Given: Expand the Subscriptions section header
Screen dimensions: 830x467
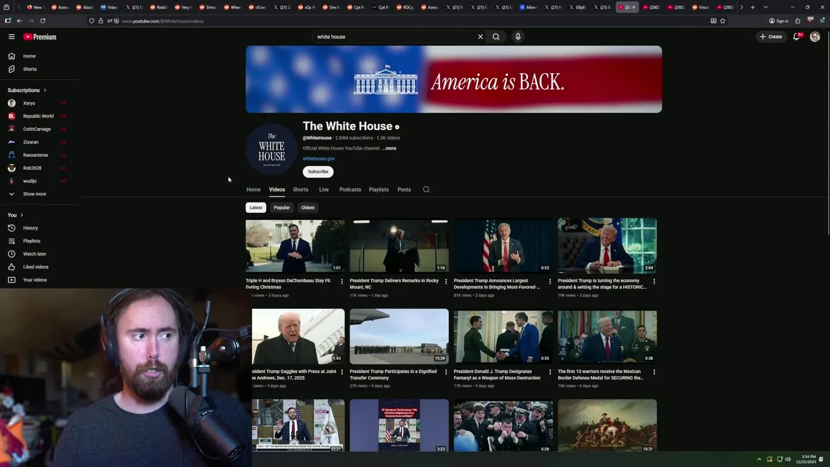Looking at the screenshot, I should click(x=27, y=90).
